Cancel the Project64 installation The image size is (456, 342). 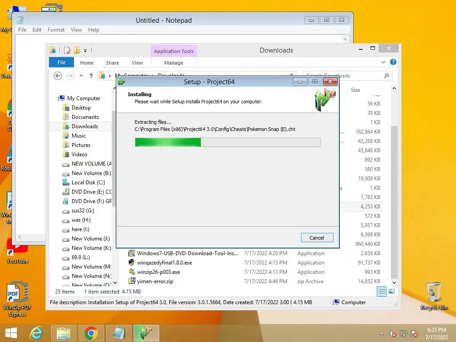tap(317, 238)
